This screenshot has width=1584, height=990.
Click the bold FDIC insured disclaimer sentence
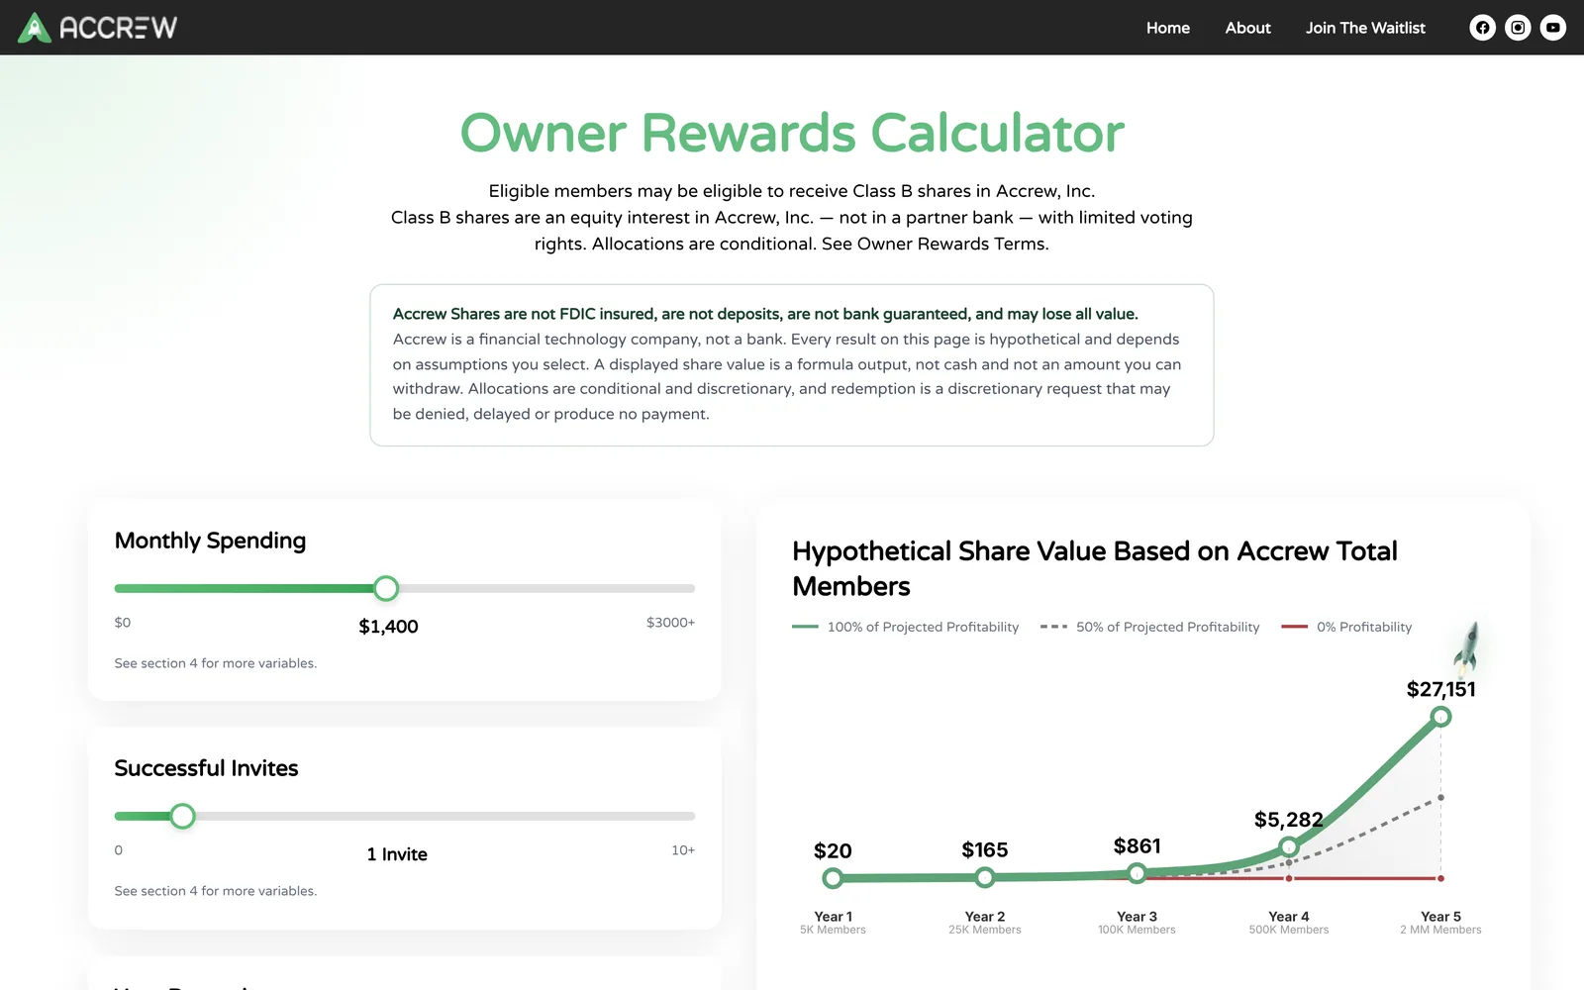pyautogui.click(x=765, y=314)
